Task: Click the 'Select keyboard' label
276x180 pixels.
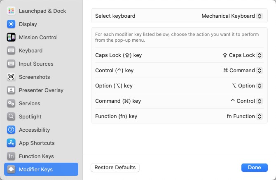Action: [x=115, y=16]
